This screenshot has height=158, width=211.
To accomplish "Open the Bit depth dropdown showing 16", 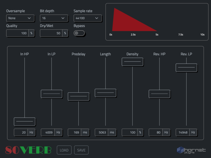I will [54, 18].
